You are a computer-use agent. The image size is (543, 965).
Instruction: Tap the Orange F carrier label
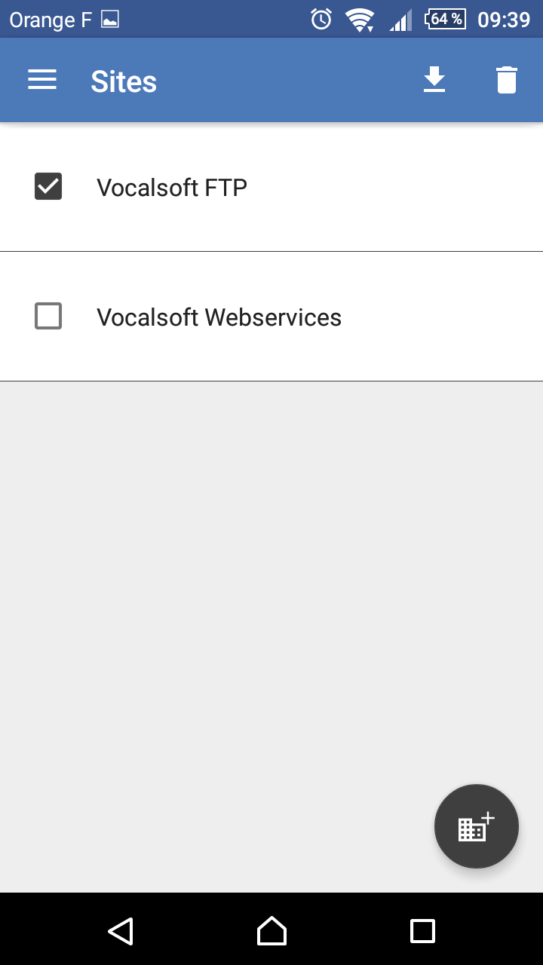[50, 20]
